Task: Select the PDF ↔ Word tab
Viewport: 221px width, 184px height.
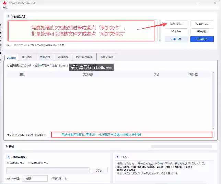Action: point(84,57)
